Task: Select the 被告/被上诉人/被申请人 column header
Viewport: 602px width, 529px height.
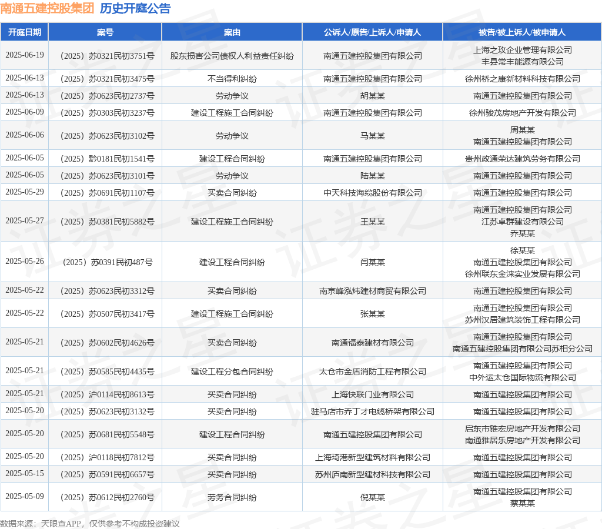Action: 522,32
